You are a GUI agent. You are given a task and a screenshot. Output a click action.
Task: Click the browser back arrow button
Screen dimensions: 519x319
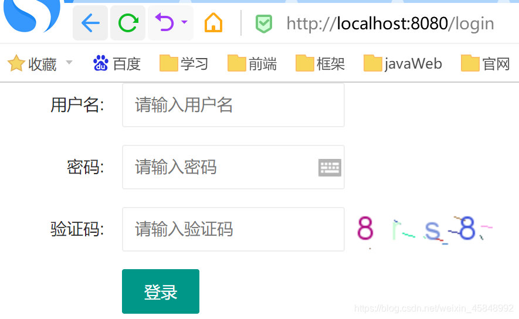[90, 23]
